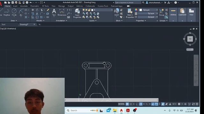Select the Arc drawing tool
The height and width of the screenshot is (114, 204).
[21, 12]
